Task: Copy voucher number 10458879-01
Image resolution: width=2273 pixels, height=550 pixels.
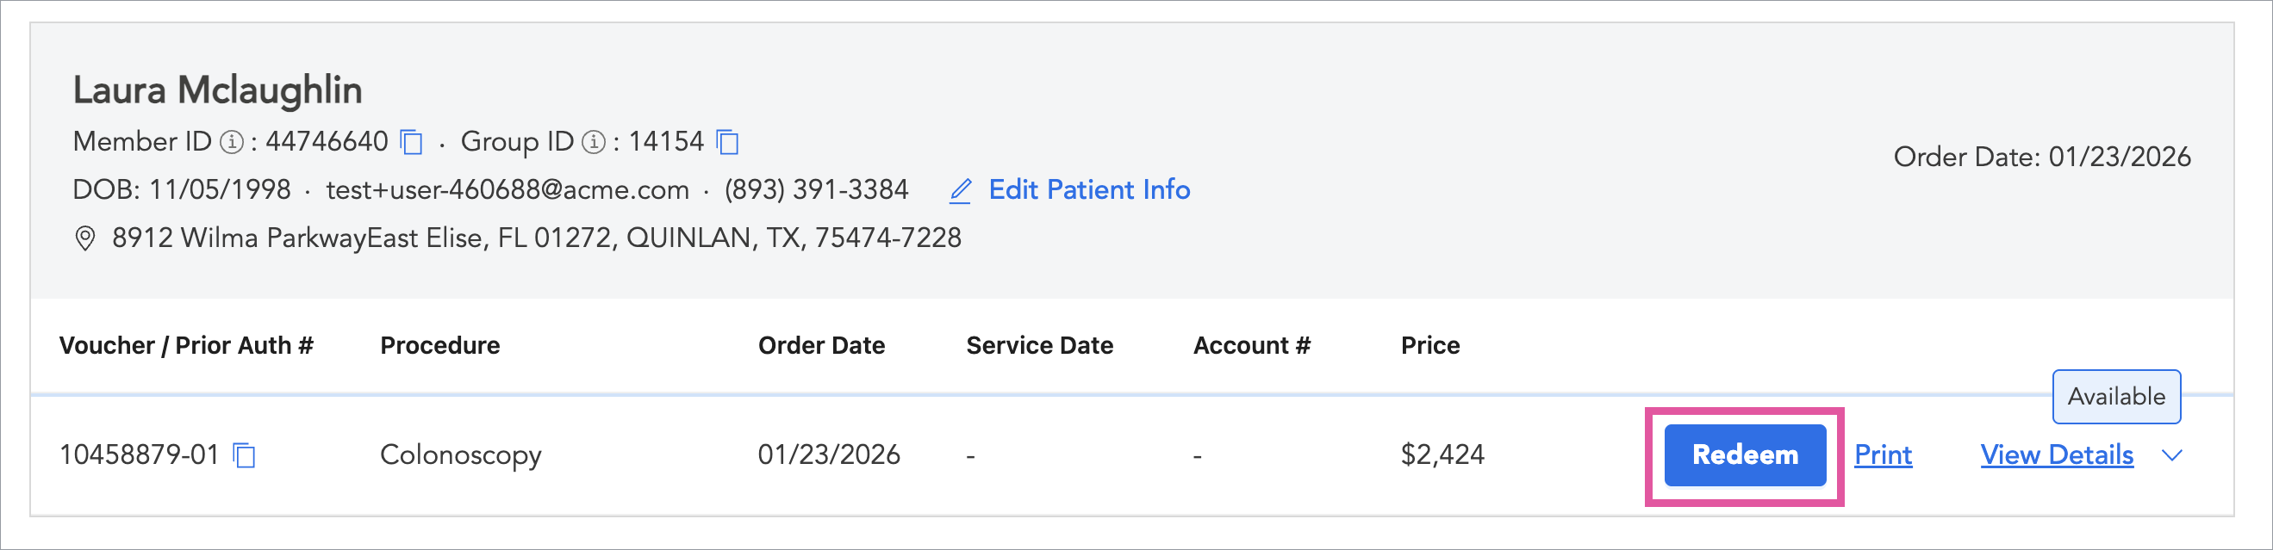Action: pos(244,454)
